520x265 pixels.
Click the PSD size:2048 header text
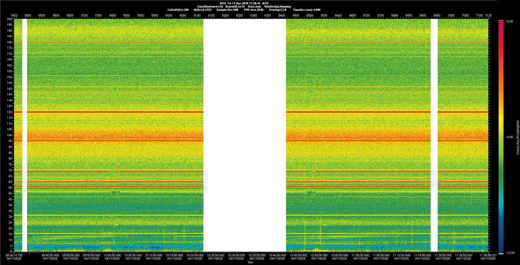click(x=253, y=10)
